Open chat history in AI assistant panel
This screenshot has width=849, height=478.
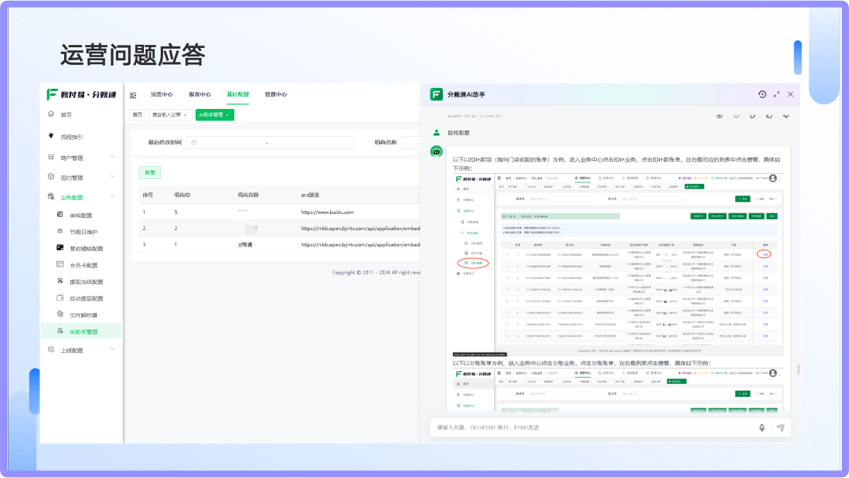(762, 94)
